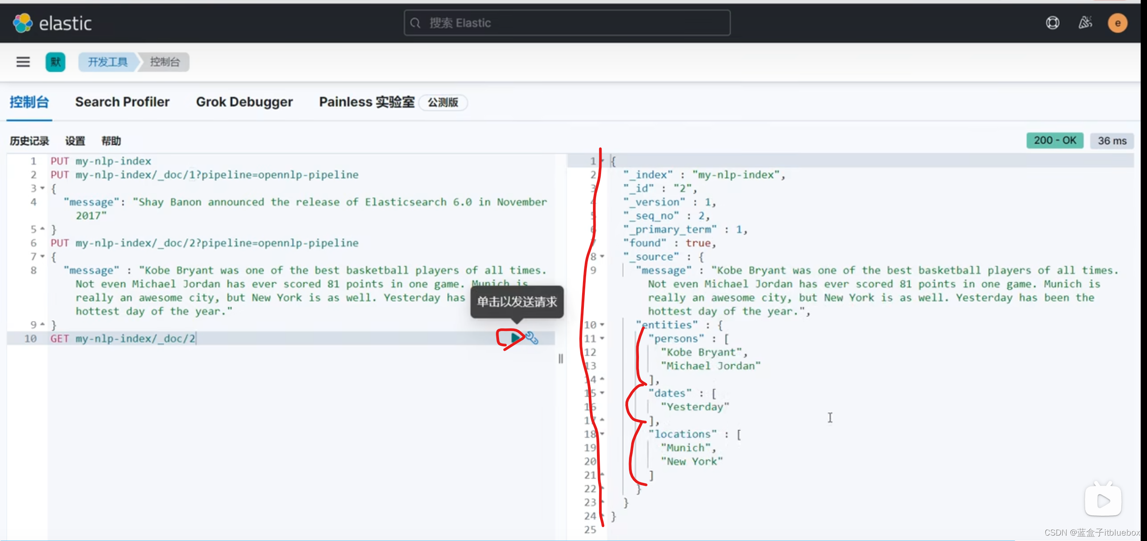
Task: Click the settings/alerts icon top right
Action: (1085, 23)
